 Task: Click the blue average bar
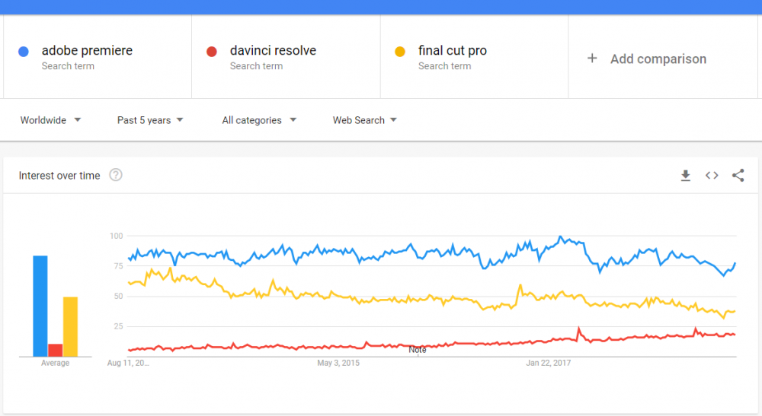click(x=40, y=306)
